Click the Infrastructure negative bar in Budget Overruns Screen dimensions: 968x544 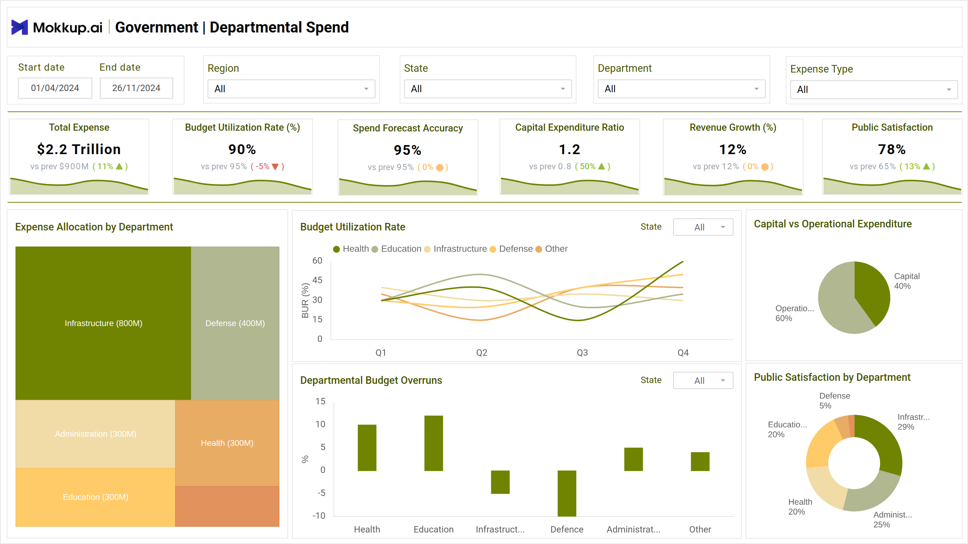click(500, 482)
